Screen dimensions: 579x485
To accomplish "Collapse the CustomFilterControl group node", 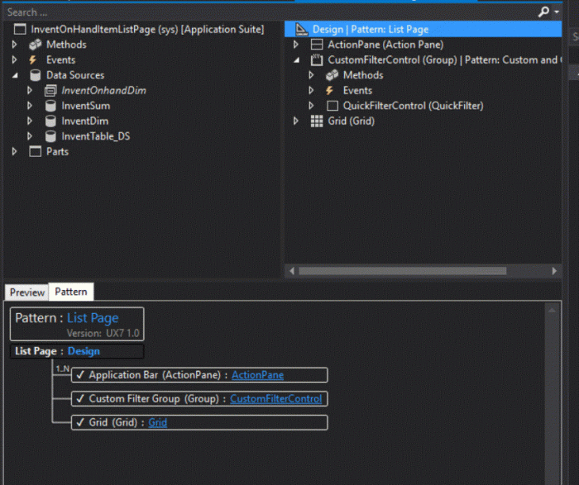I will point(296,60).
